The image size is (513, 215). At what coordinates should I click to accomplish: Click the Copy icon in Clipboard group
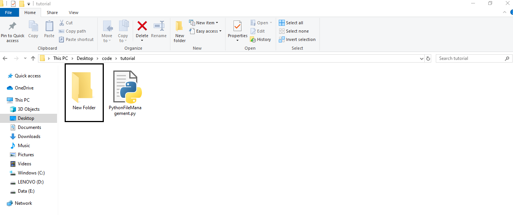(33, 26)
